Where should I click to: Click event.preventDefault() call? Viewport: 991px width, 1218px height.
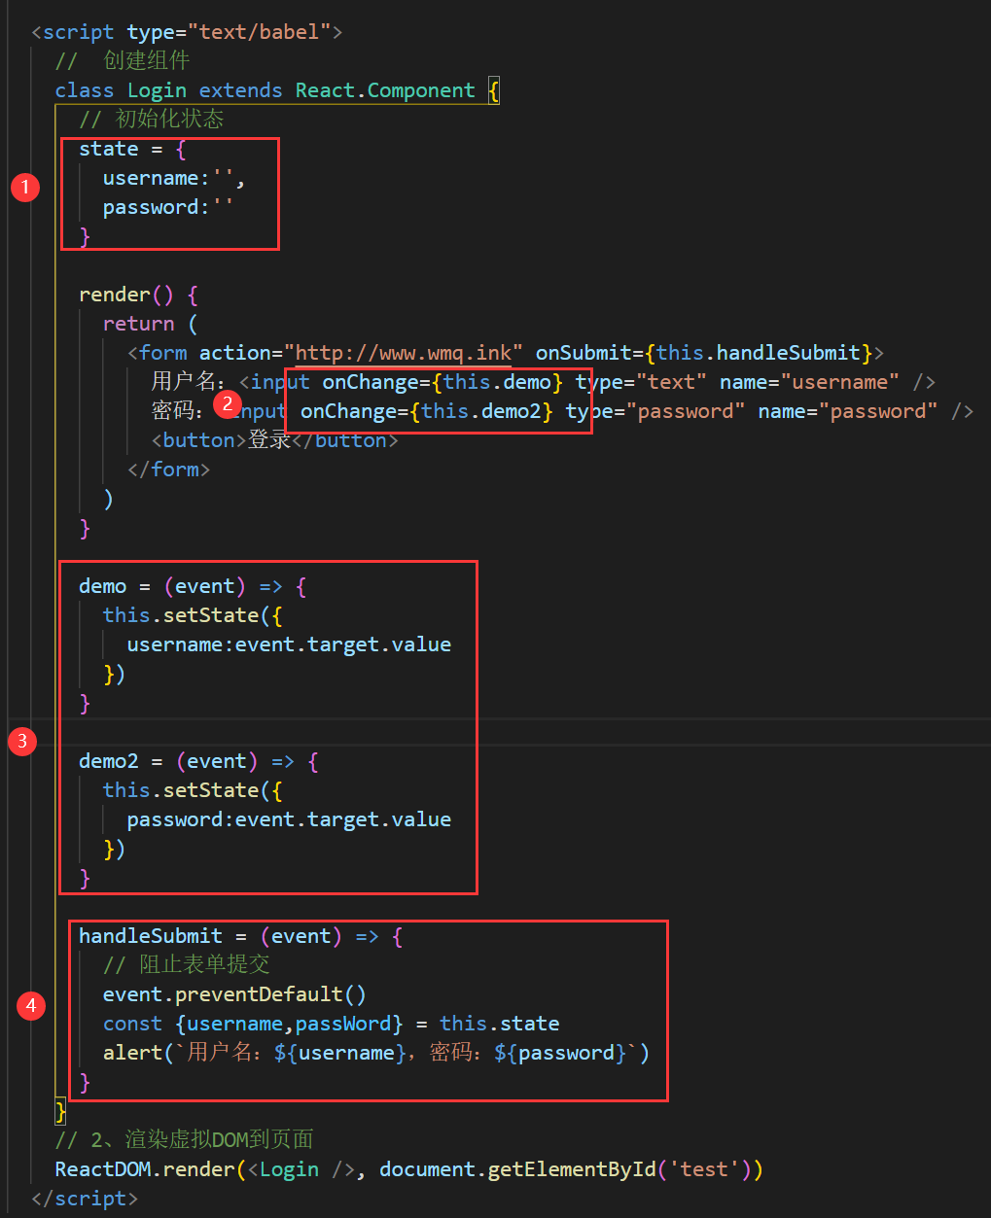pyautogui.click(x=234, y=994)
